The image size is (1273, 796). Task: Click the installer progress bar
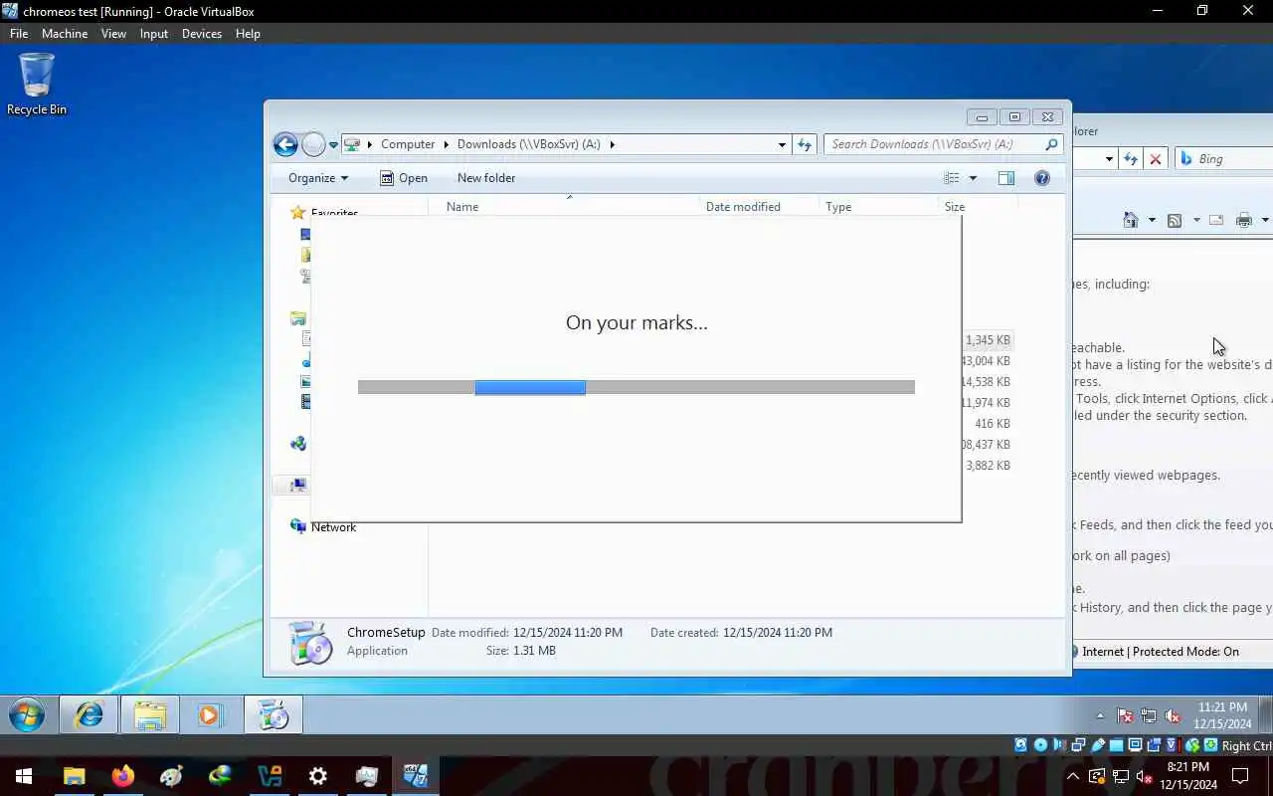point(636,387)
